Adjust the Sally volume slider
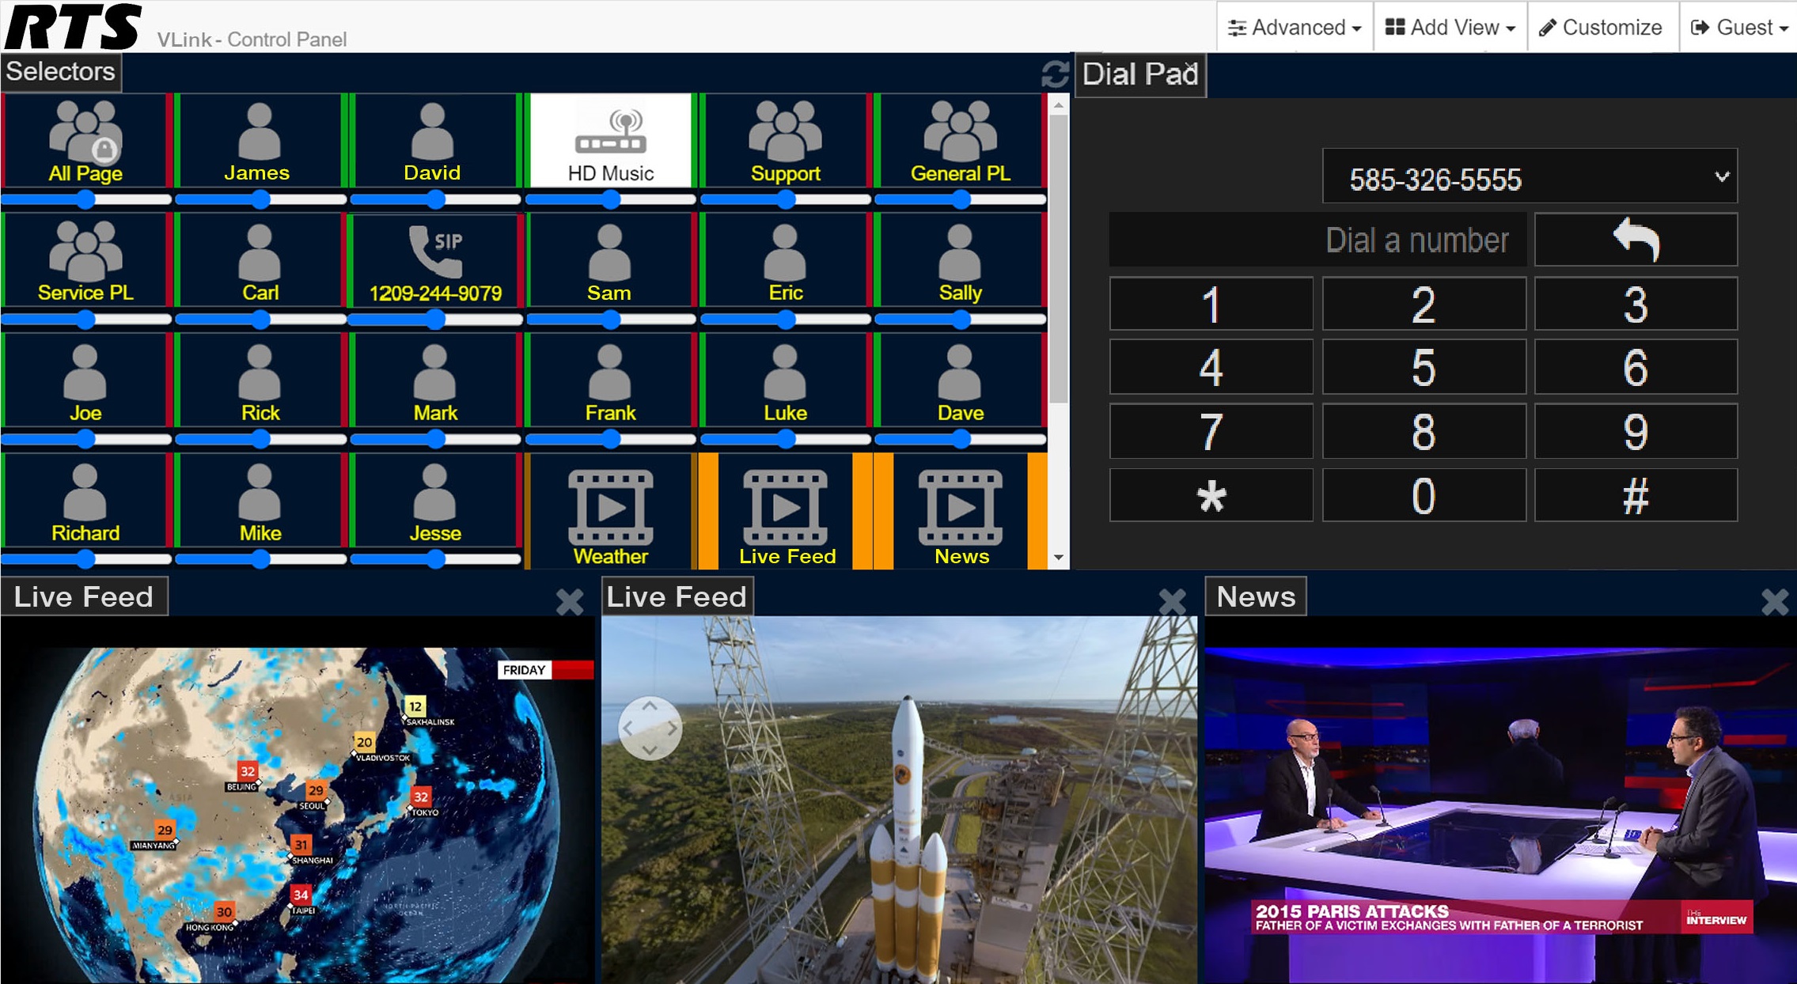 [x=960, y=320]
